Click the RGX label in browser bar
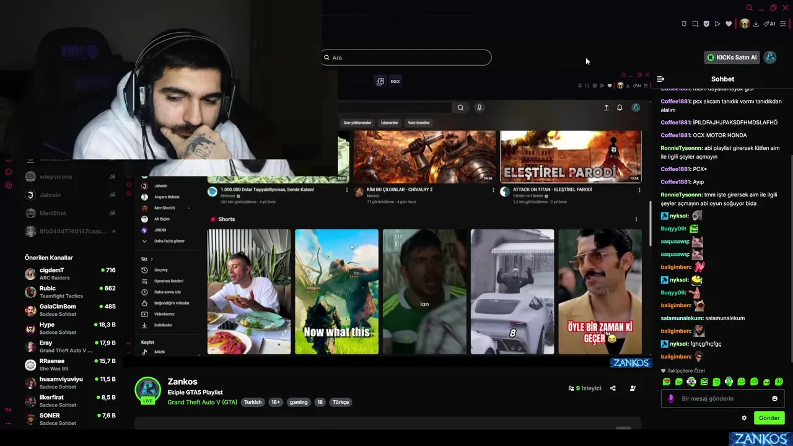Viewport: 793px width, 446px height. click(395, 81)
